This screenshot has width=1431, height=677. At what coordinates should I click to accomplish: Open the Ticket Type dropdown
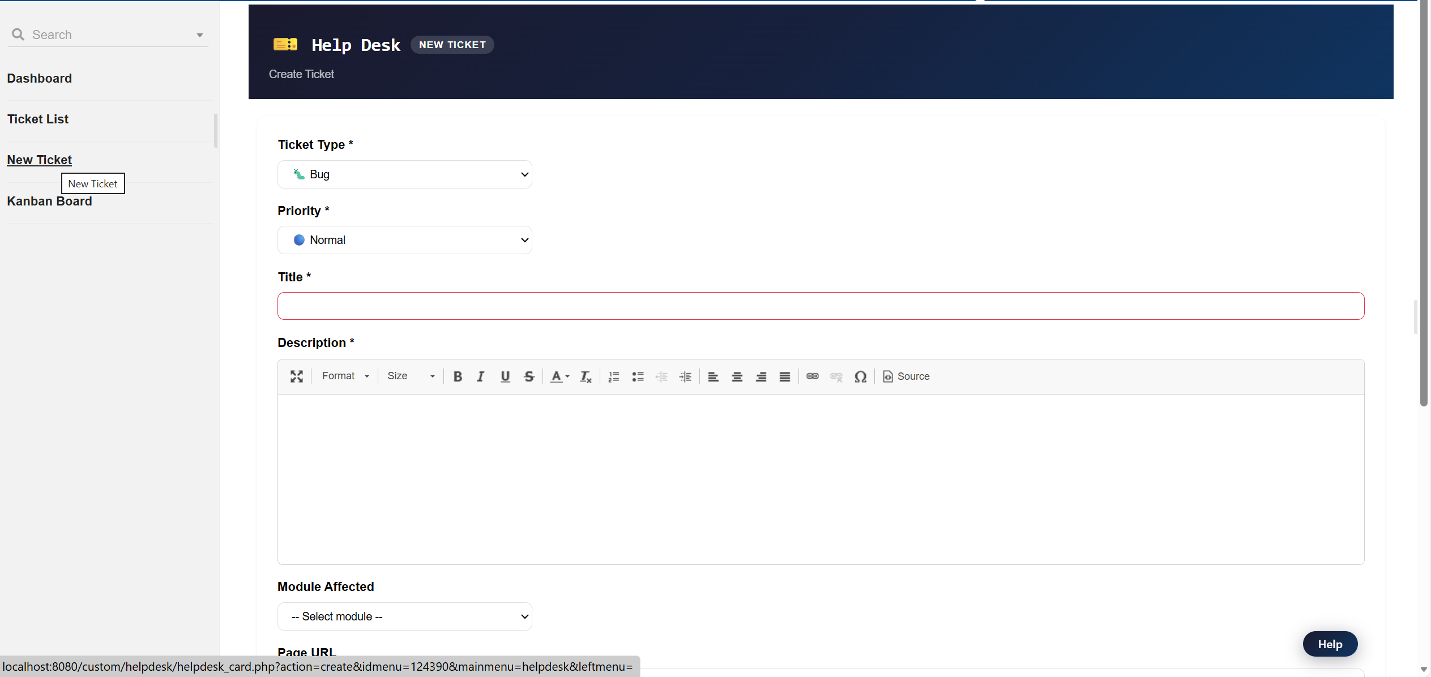pyautogui.click(x=404, y=174)
